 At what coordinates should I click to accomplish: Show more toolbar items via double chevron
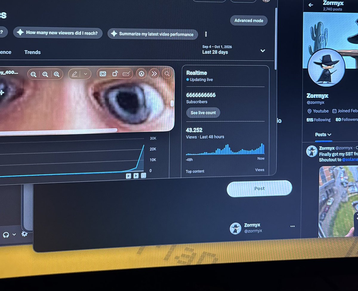[154, 73]
